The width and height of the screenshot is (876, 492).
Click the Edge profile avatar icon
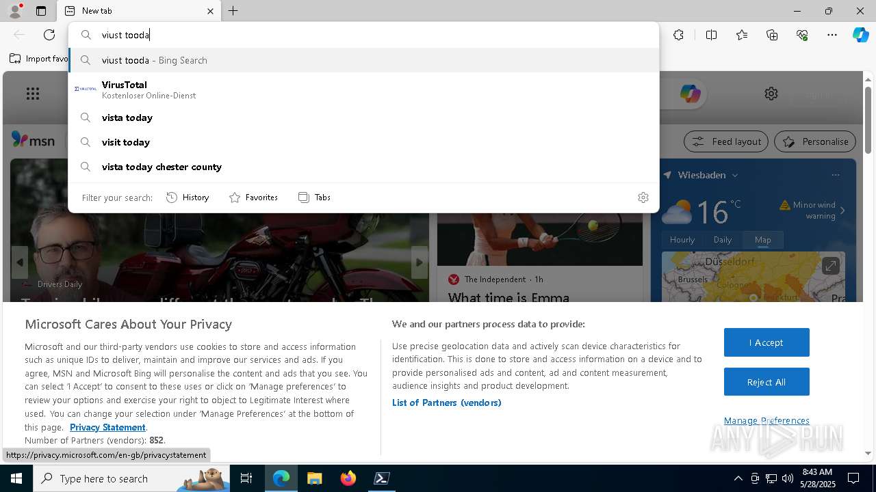(x=14, y=11)
